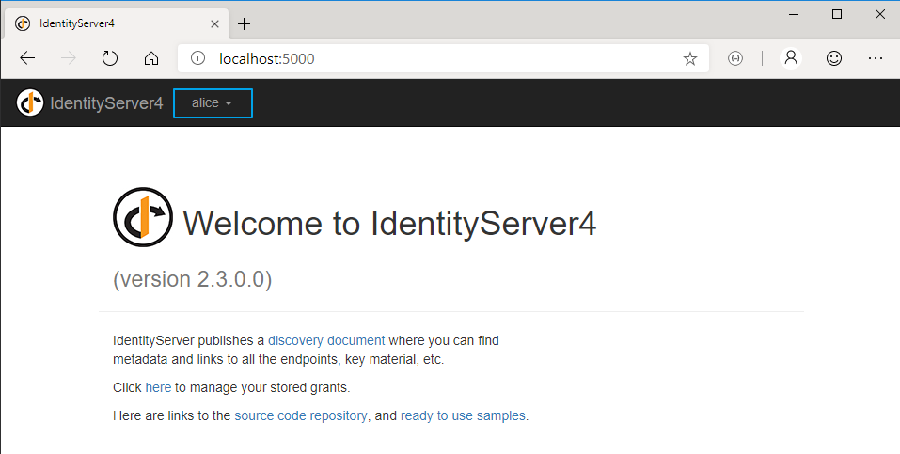
Task: Minimize the browser window
Action: tap(794, 14)
